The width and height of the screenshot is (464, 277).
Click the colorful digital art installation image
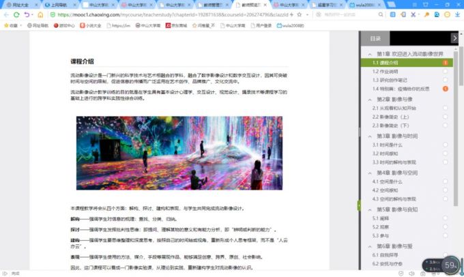[x=179, y=153]
